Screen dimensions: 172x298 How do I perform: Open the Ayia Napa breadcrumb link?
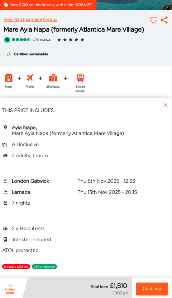pos(14,19)
